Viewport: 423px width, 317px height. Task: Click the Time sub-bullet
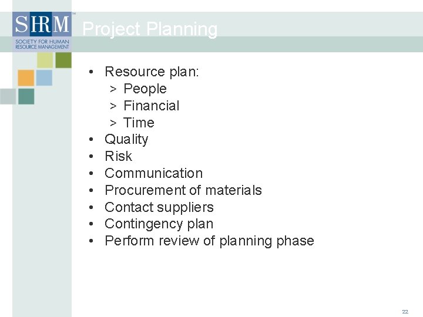[139, 123]
